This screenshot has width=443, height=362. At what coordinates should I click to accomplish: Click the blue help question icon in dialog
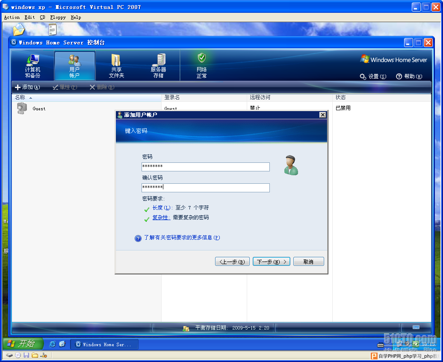point(138,238)
